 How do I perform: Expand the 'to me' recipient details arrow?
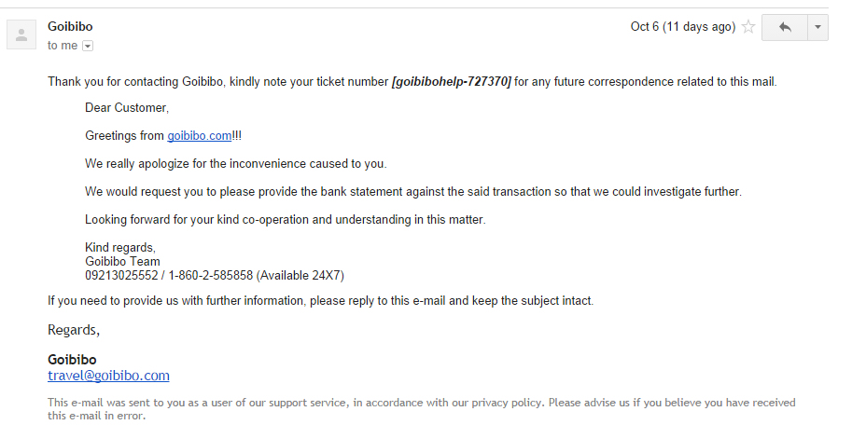click(x=88, y=46)
